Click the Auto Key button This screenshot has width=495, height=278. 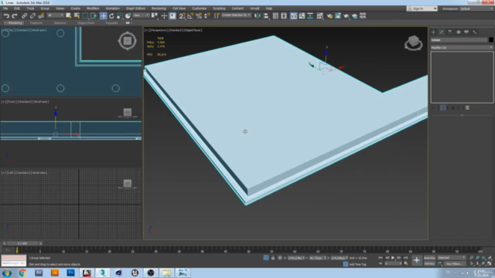429,258
